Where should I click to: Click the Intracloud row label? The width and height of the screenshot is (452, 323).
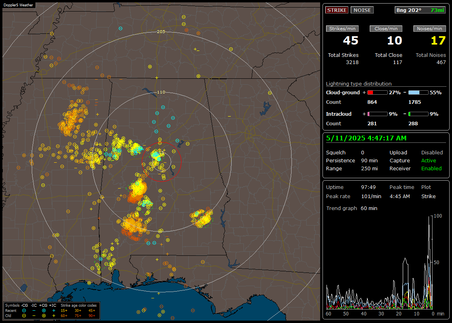pyautogui.click(x=339, y=114)
